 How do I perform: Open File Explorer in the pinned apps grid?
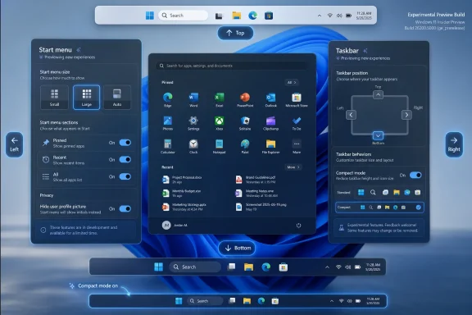(x=270, y=147)
